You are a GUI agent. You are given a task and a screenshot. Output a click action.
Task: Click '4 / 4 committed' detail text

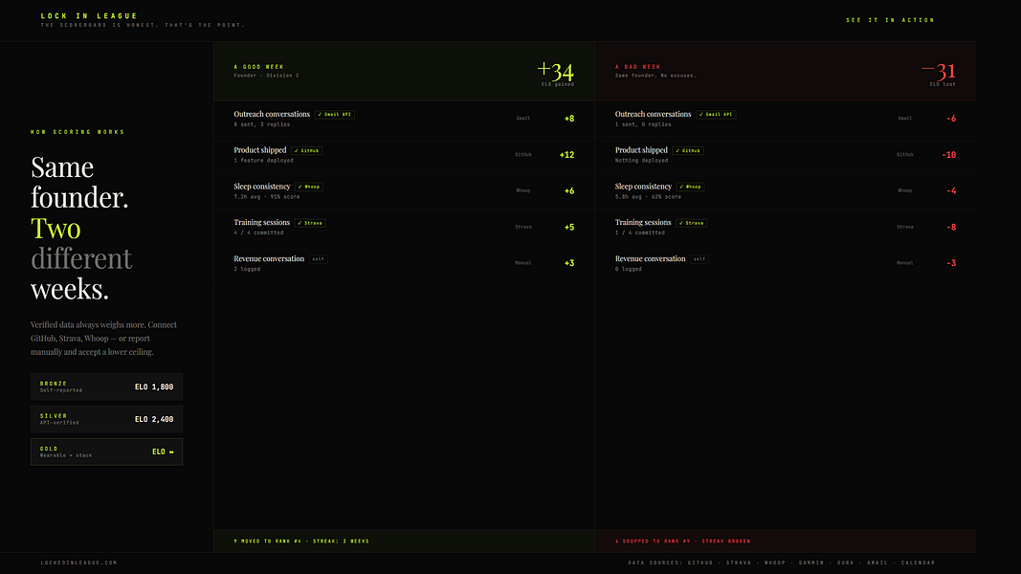tap(258, 232)
